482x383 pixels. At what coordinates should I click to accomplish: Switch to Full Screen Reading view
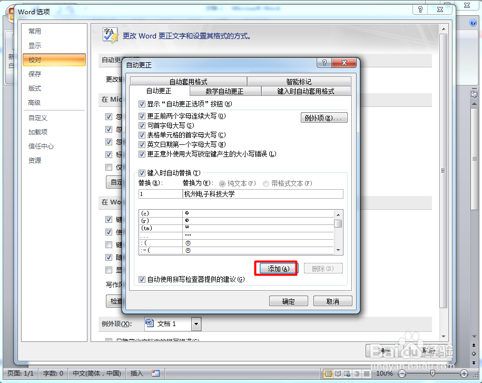[338, 374]
